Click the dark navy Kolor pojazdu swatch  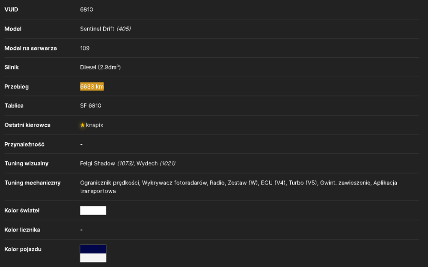click(93, 249)
